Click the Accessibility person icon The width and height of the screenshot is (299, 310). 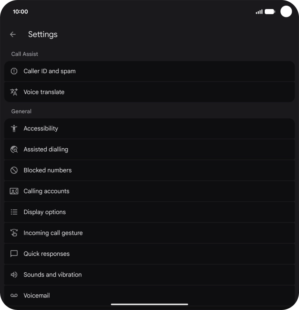(x=14, y=128)
